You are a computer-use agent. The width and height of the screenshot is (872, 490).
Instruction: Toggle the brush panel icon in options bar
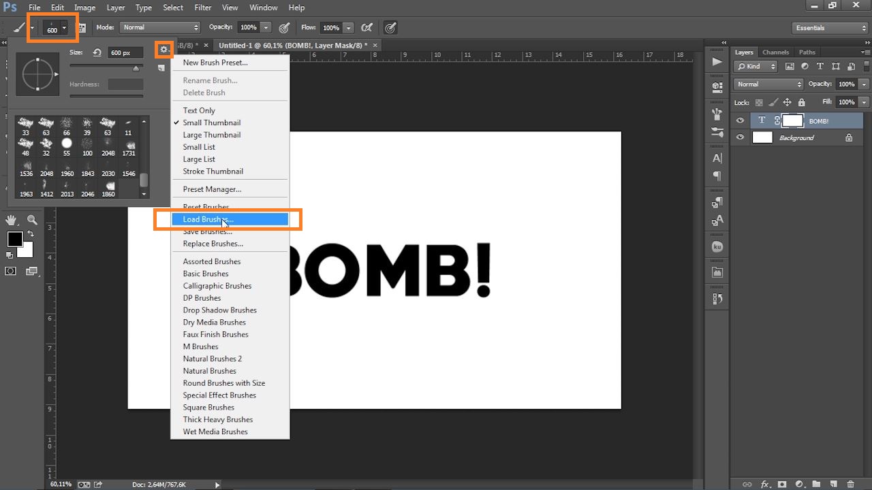(x=82, y=28)
